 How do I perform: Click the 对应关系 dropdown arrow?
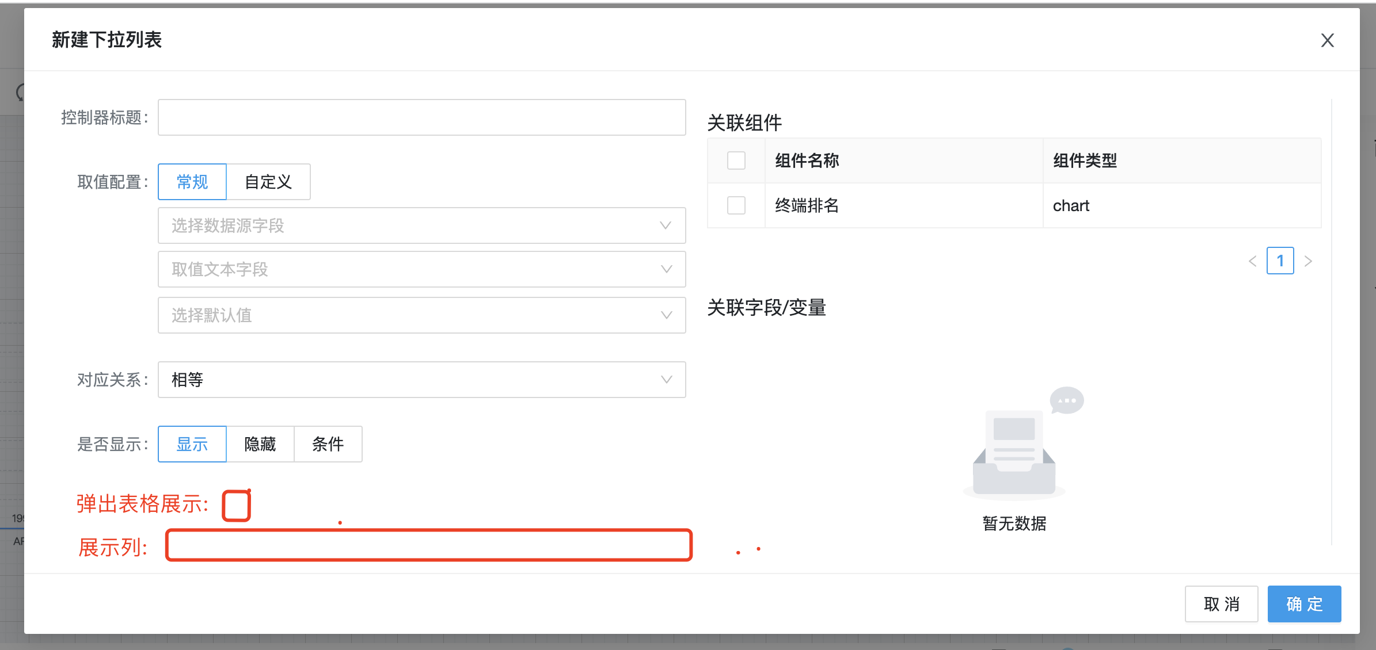click(x=666, y=380)
